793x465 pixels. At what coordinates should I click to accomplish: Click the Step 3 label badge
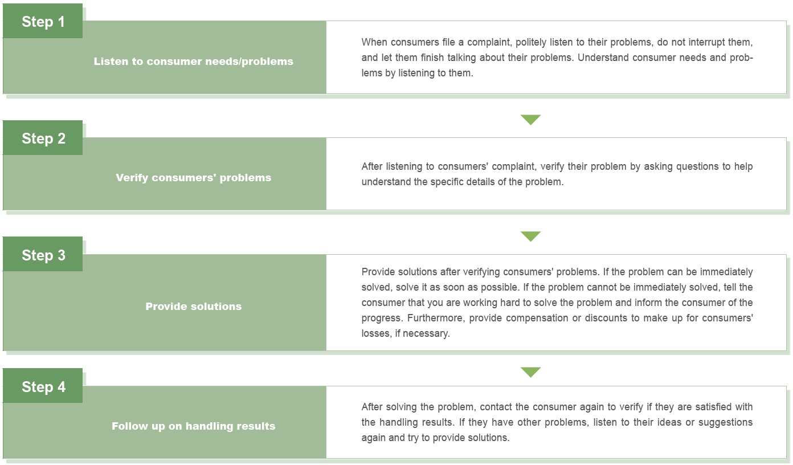[x=43, y=254]
